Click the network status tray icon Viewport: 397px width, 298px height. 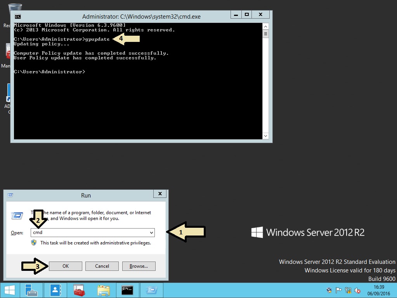coord(348,290)
